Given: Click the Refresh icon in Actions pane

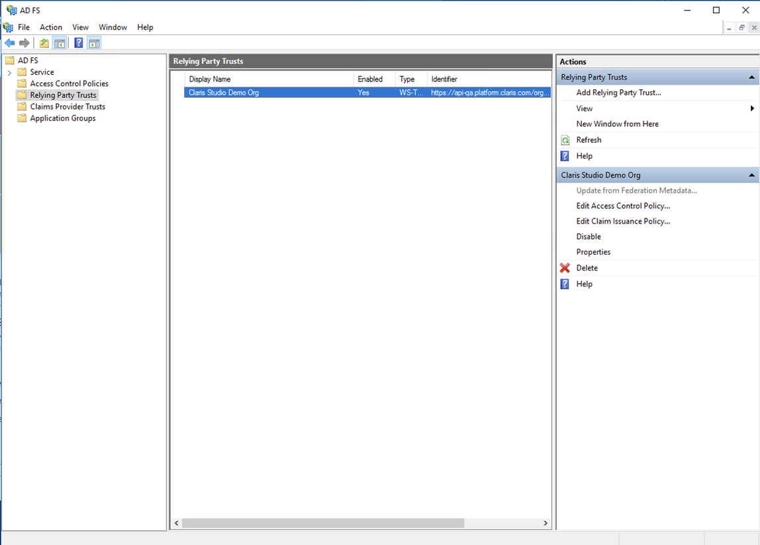Looking at the screenshot, I should (565, 140).
